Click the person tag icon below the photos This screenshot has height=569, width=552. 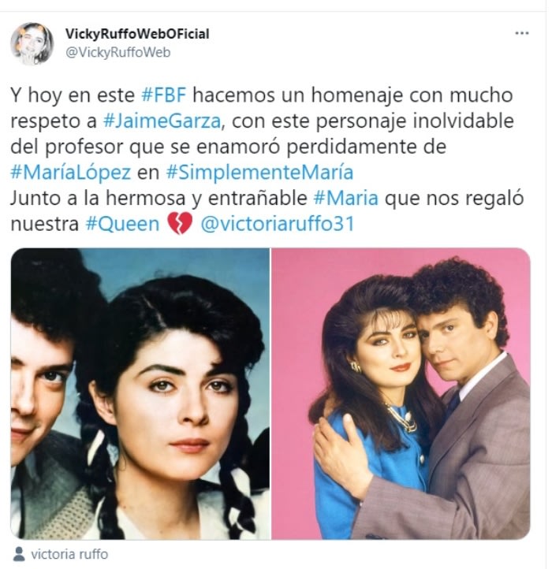coord(18,554)
